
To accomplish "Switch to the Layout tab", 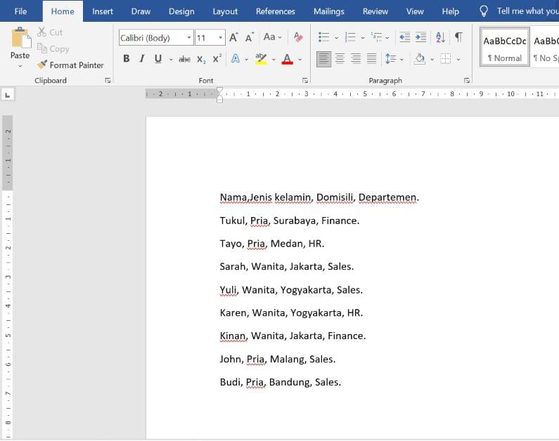I will click(x=225, y=11).
